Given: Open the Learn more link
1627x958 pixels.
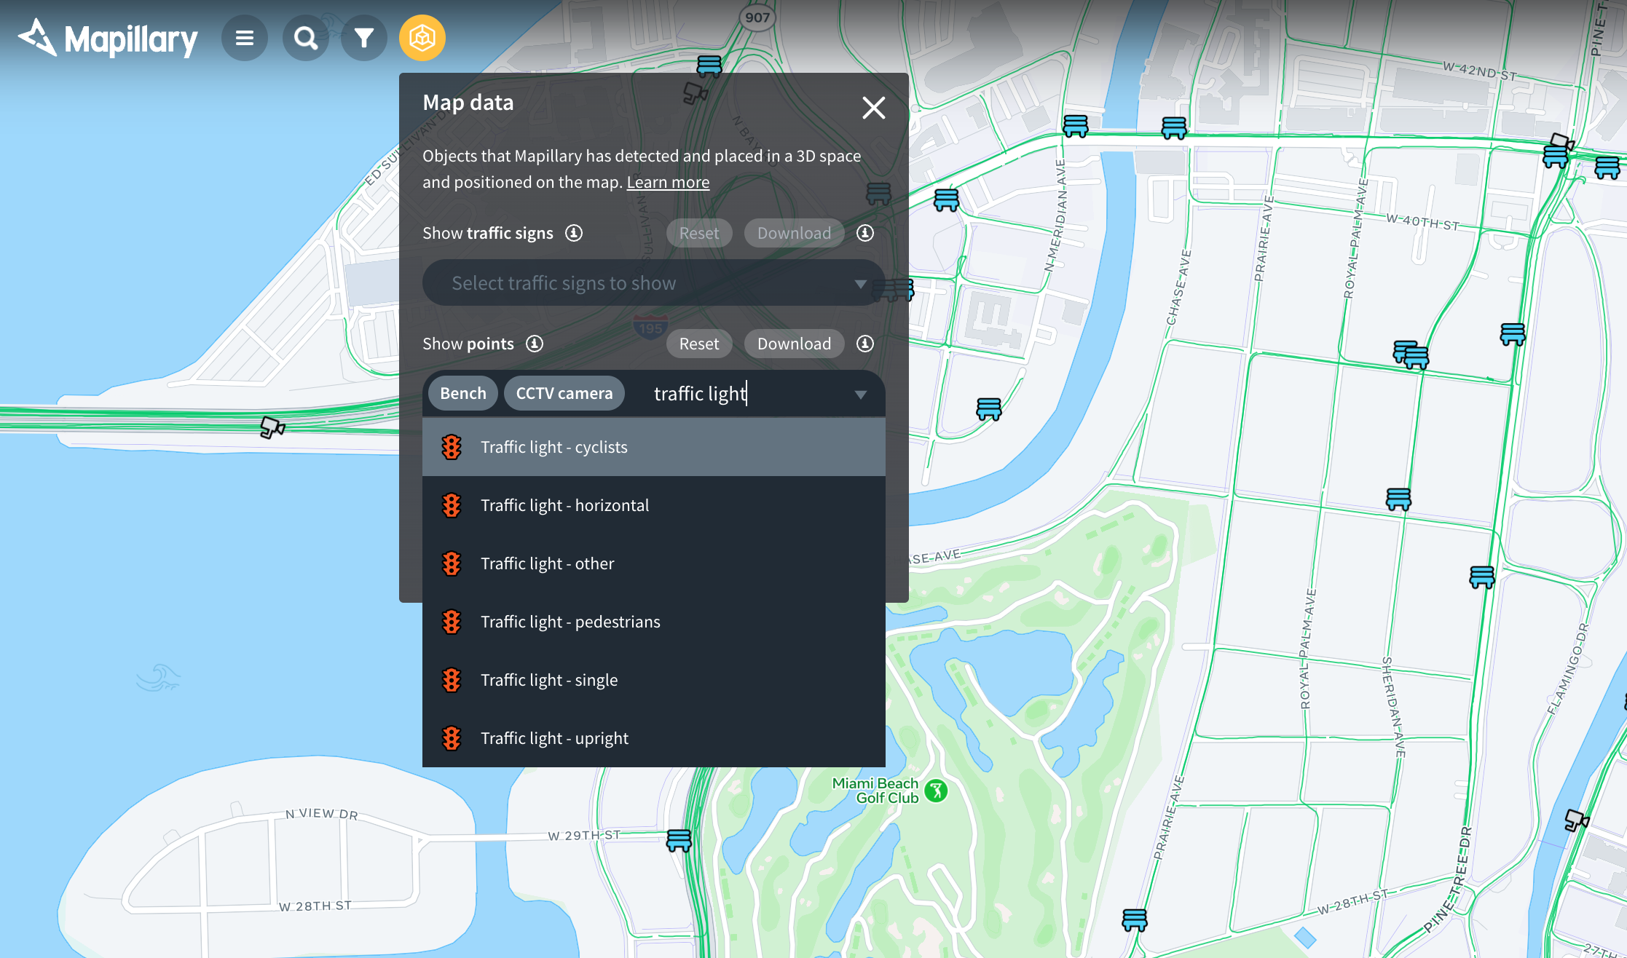Looking at the screenshot, I should coord(668,182).
